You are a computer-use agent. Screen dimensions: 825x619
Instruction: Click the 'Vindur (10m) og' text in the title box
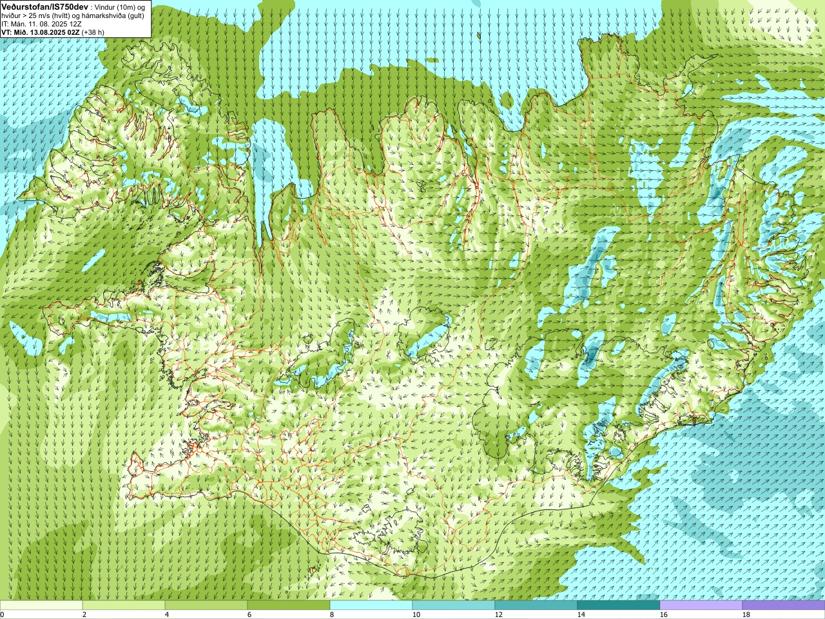(x=119, y=6)
